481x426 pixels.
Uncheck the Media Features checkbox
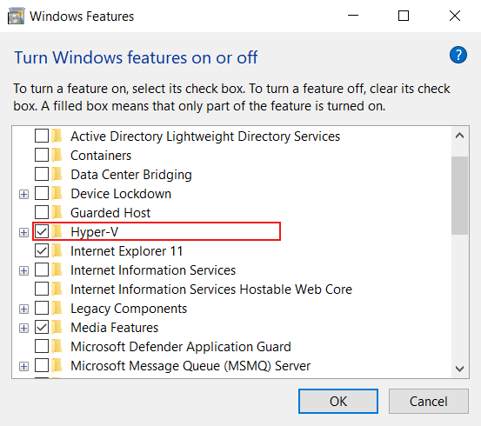coord(42,327)
